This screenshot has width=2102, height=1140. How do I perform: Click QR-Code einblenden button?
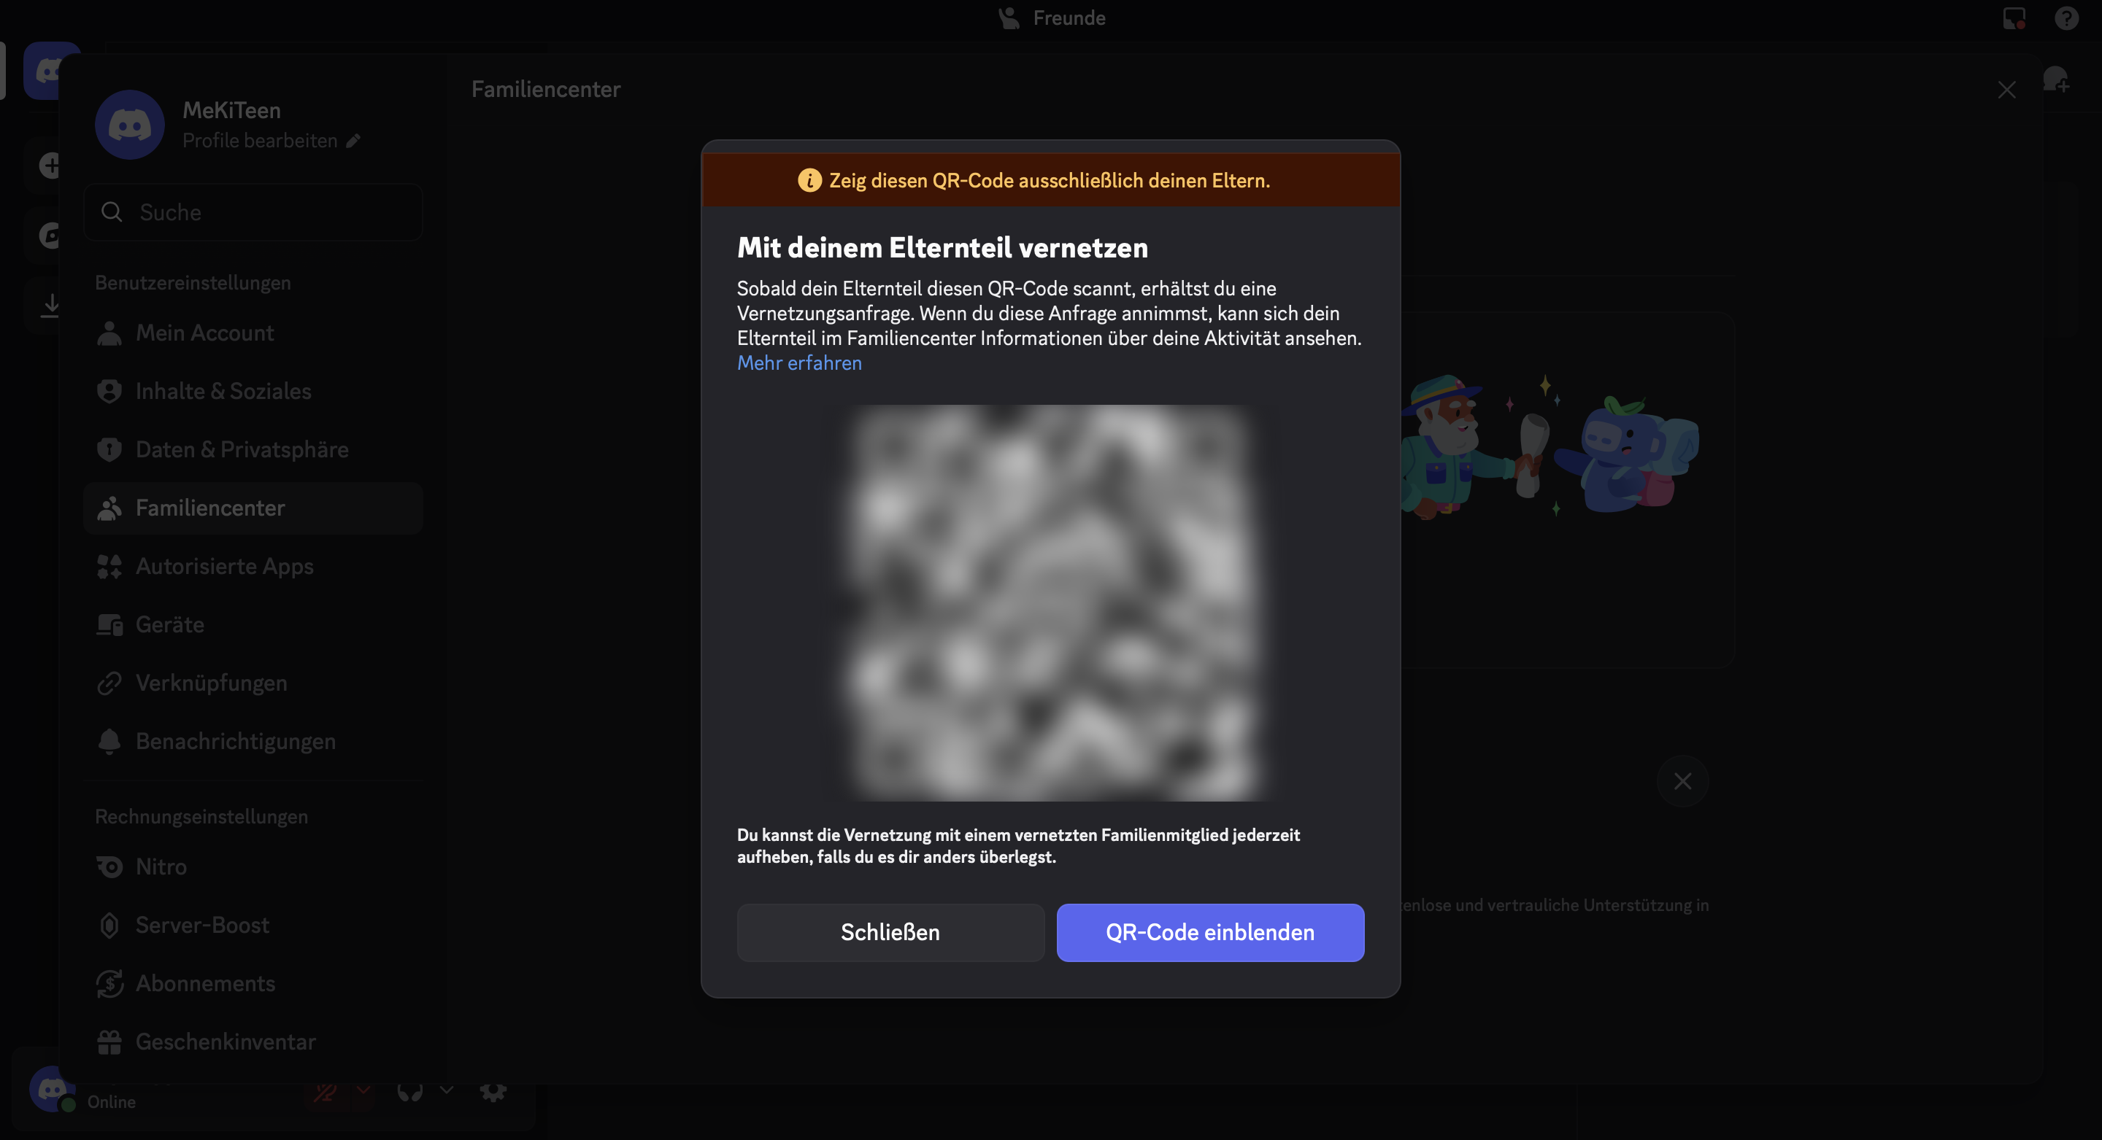coord(1209,932)
